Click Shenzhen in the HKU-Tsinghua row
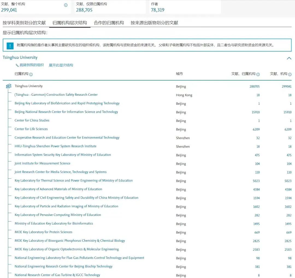 pos(183,147)
